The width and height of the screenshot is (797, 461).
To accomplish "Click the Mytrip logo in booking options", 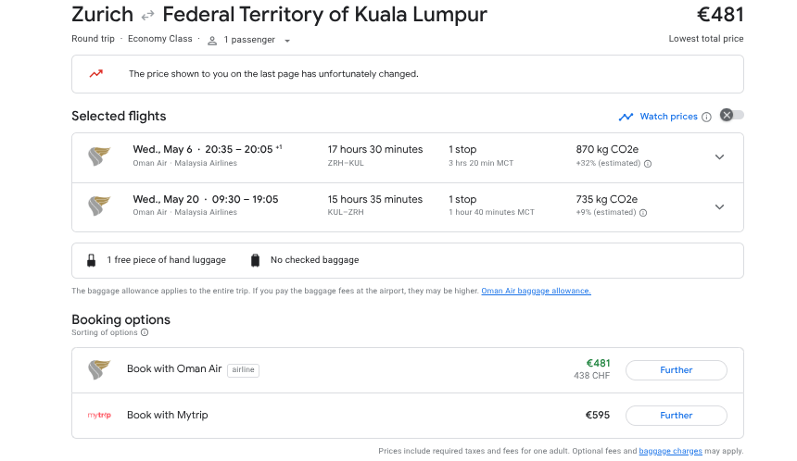I will [x=99, y=416].
